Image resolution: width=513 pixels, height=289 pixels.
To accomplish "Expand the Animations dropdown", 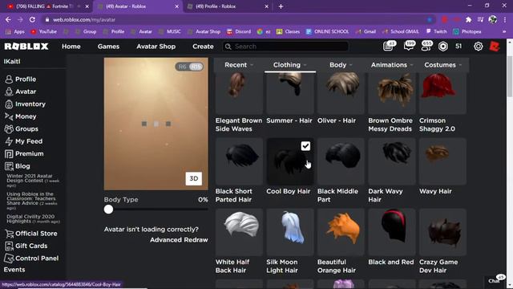I will (x=392, y=65).
